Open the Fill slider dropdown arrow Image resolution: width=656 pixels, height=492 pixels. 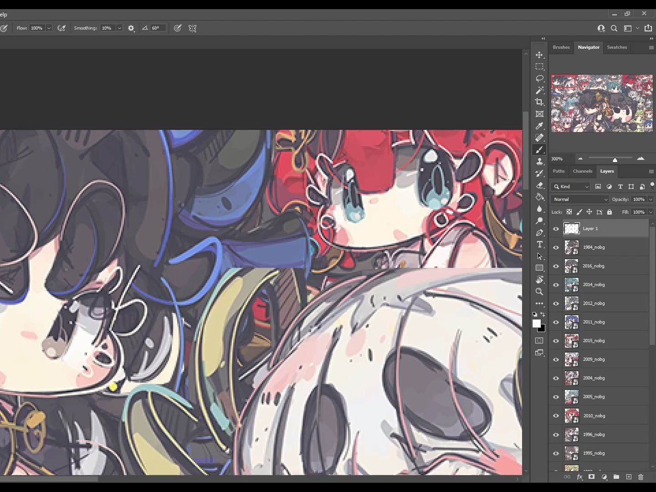click(x=651, y=212)
